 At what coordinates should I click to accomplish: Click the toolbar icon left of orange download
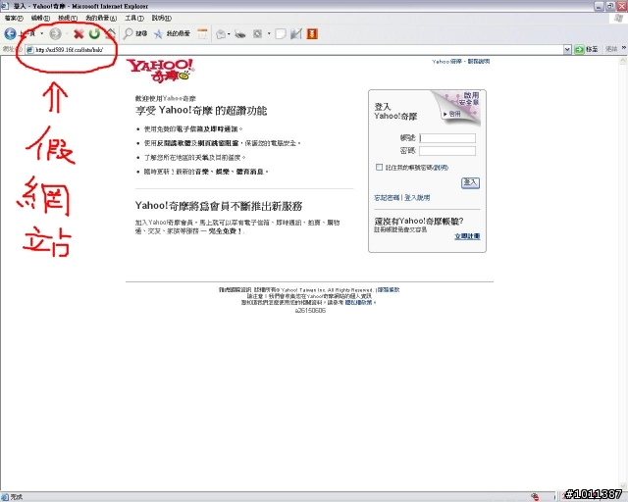(x=296, y=34)
